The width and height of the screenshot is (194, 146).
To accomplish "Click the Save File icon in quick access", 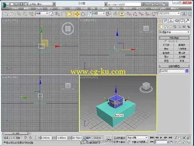I will pyautogui.click(x=21, y=4).
